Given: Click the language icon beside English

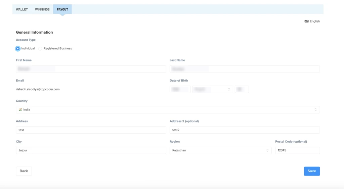Looking at the screenshot, I should point(306,21).
